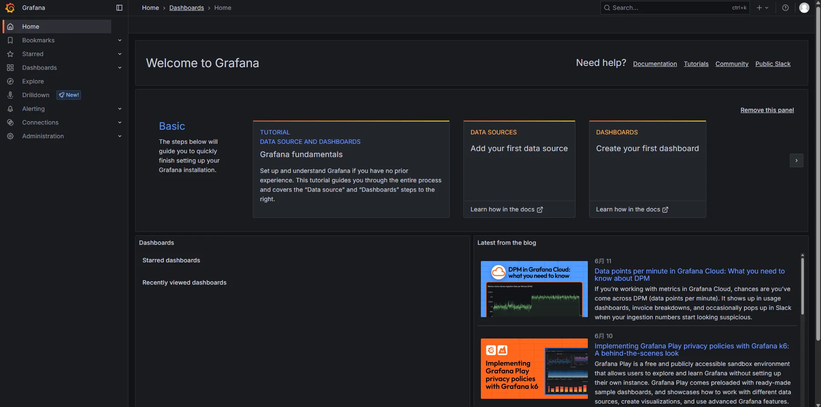
Task: Click the Drilldown icon in sidebar
Action: point(10,95)
